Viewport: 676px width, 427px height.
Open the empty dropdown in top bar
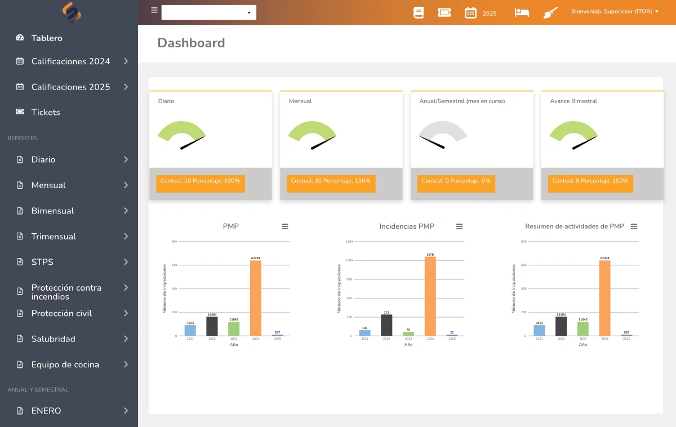point(208,12)
